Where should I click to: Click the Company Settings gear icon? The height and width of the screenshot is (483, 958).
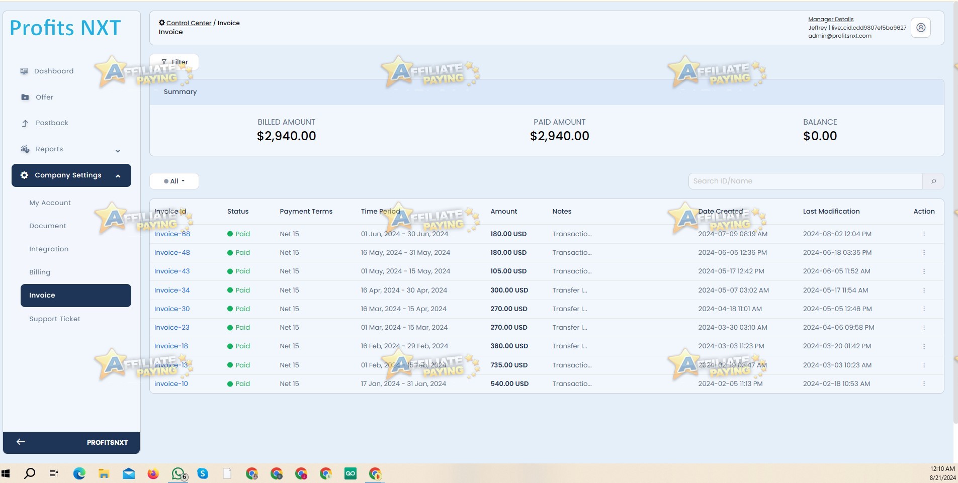tap(24, 175)
